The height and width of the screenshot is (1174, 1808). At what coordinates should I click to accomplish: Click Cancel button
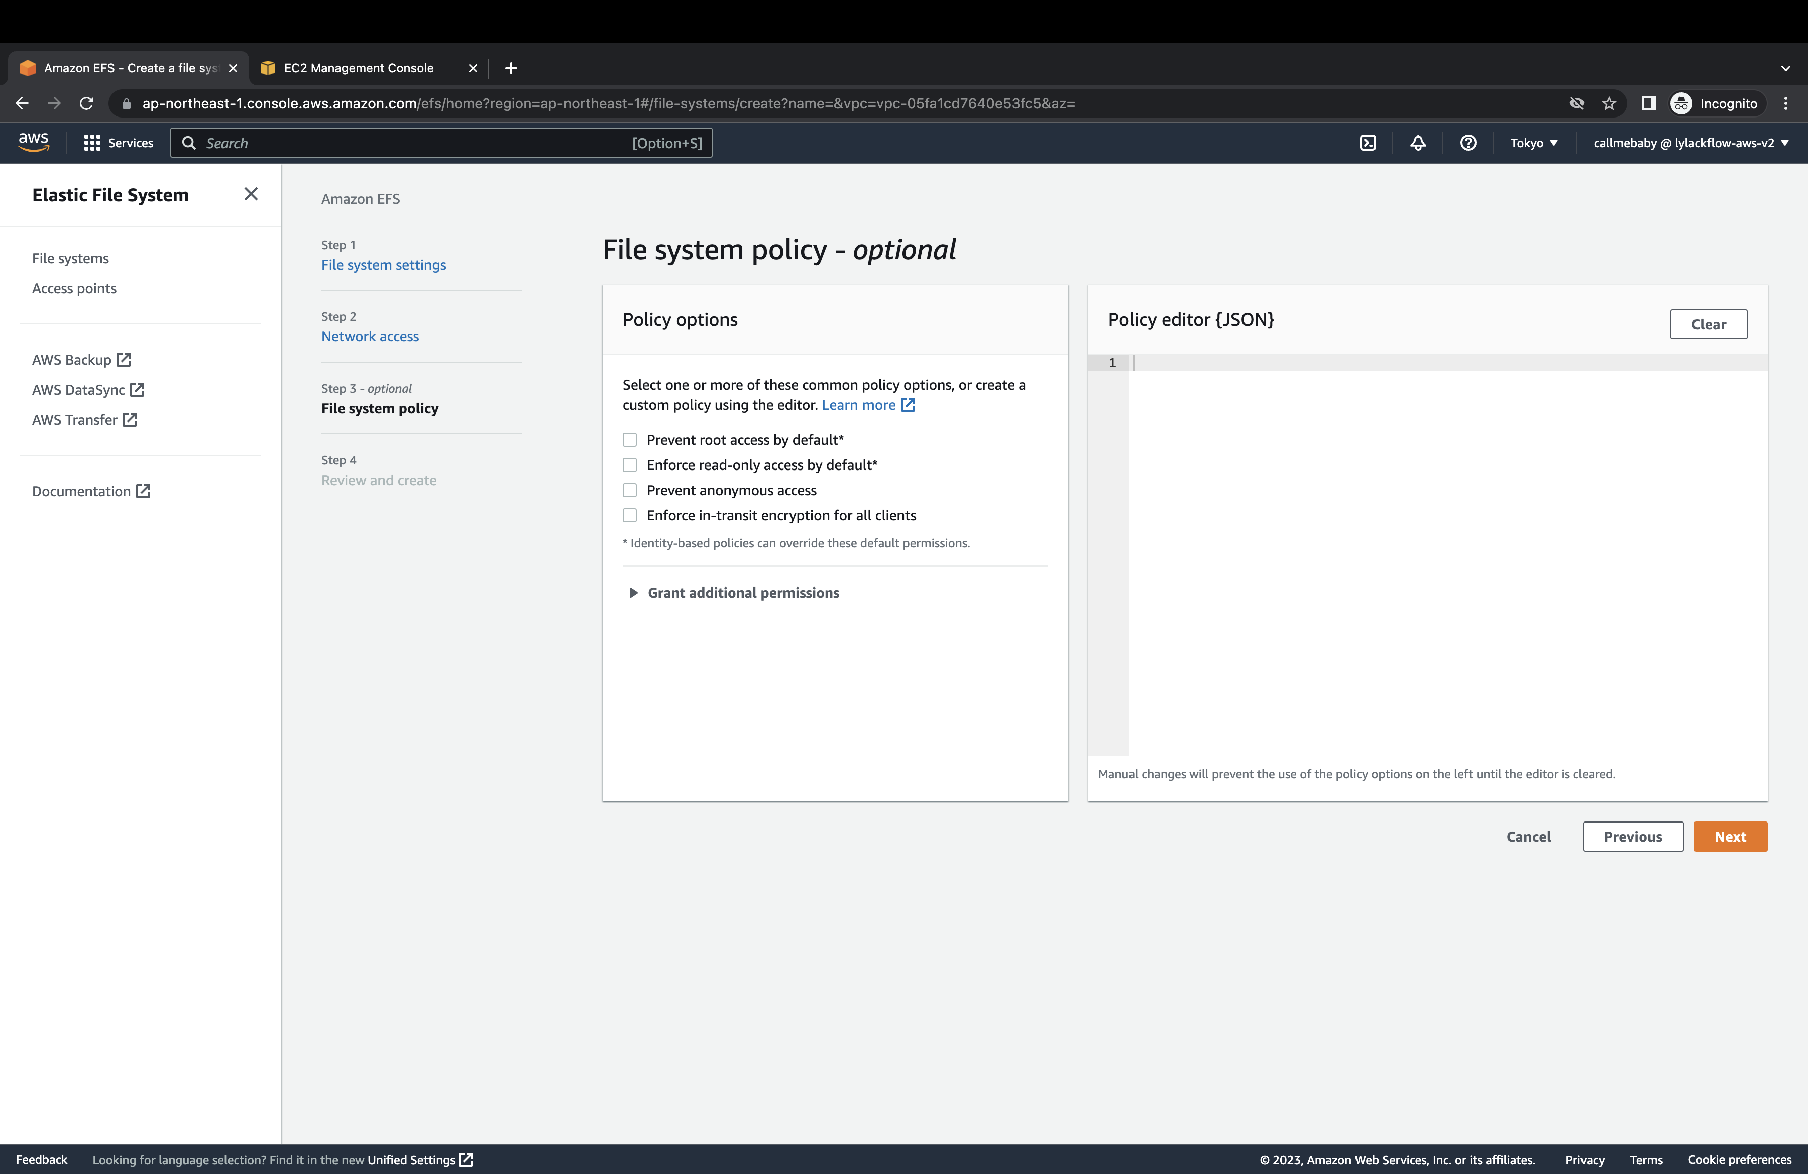(1528, 836)
